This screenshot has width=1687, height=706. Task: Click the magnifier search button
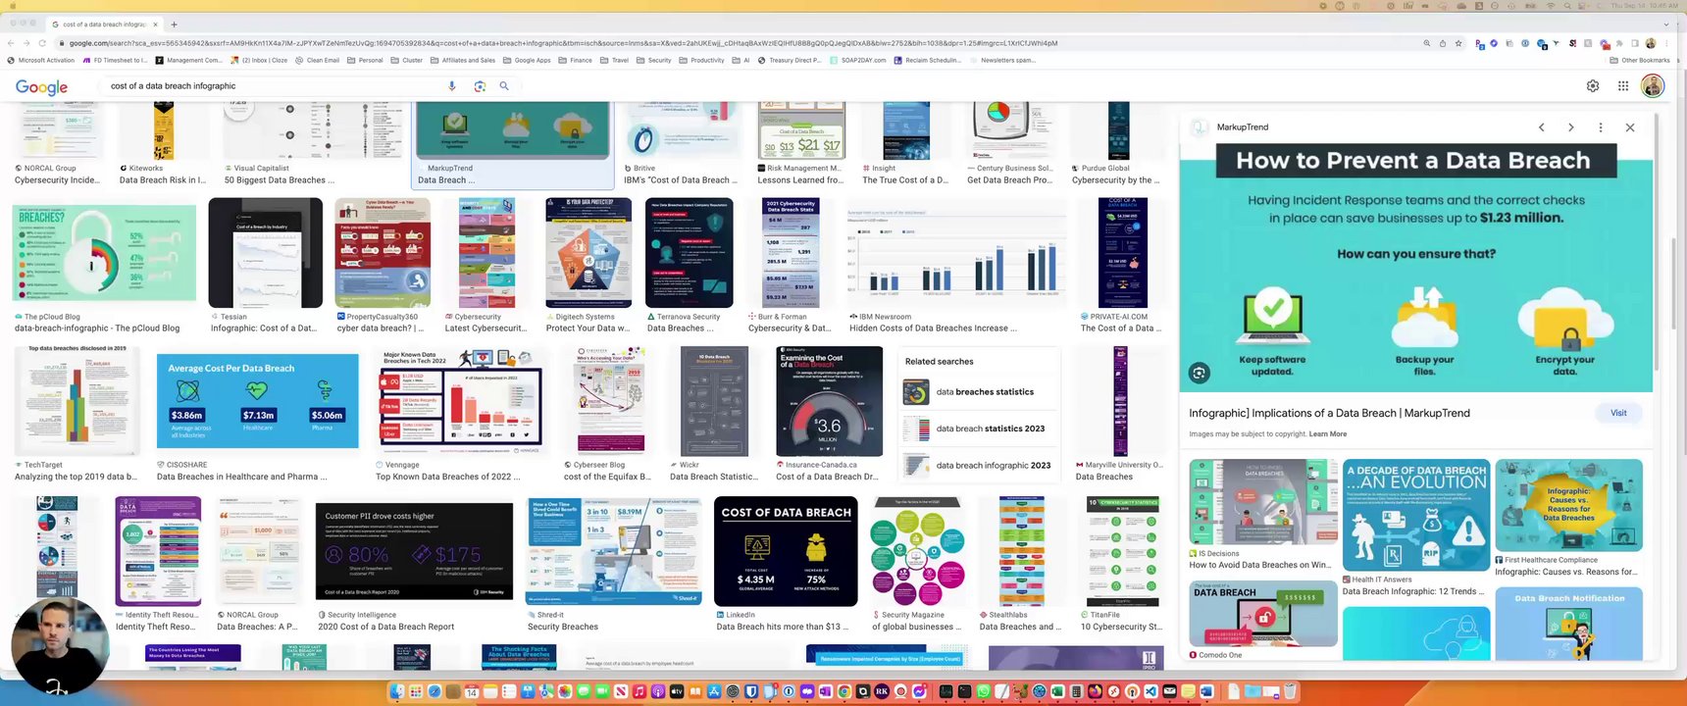point(504,86)
